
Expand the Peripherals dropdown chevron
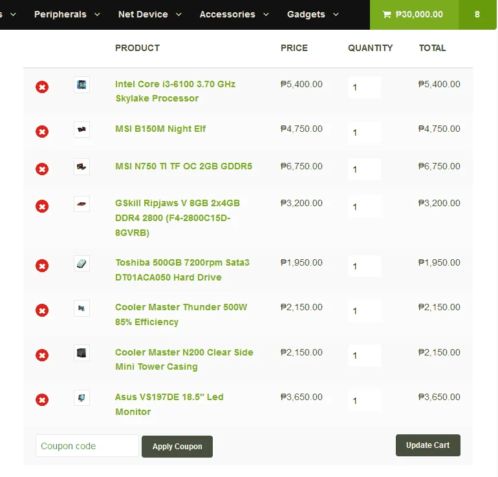coord(98,15)
